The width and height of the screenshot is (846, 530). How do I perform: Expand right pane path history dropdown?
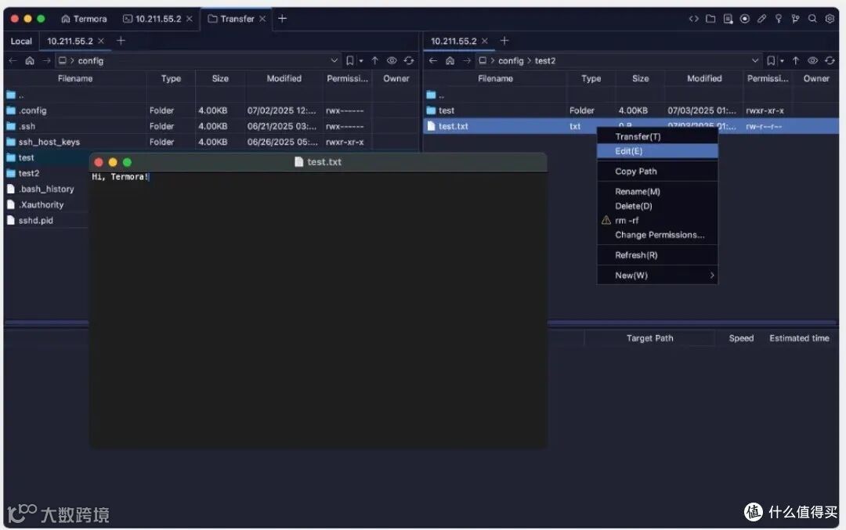(755, 61)
